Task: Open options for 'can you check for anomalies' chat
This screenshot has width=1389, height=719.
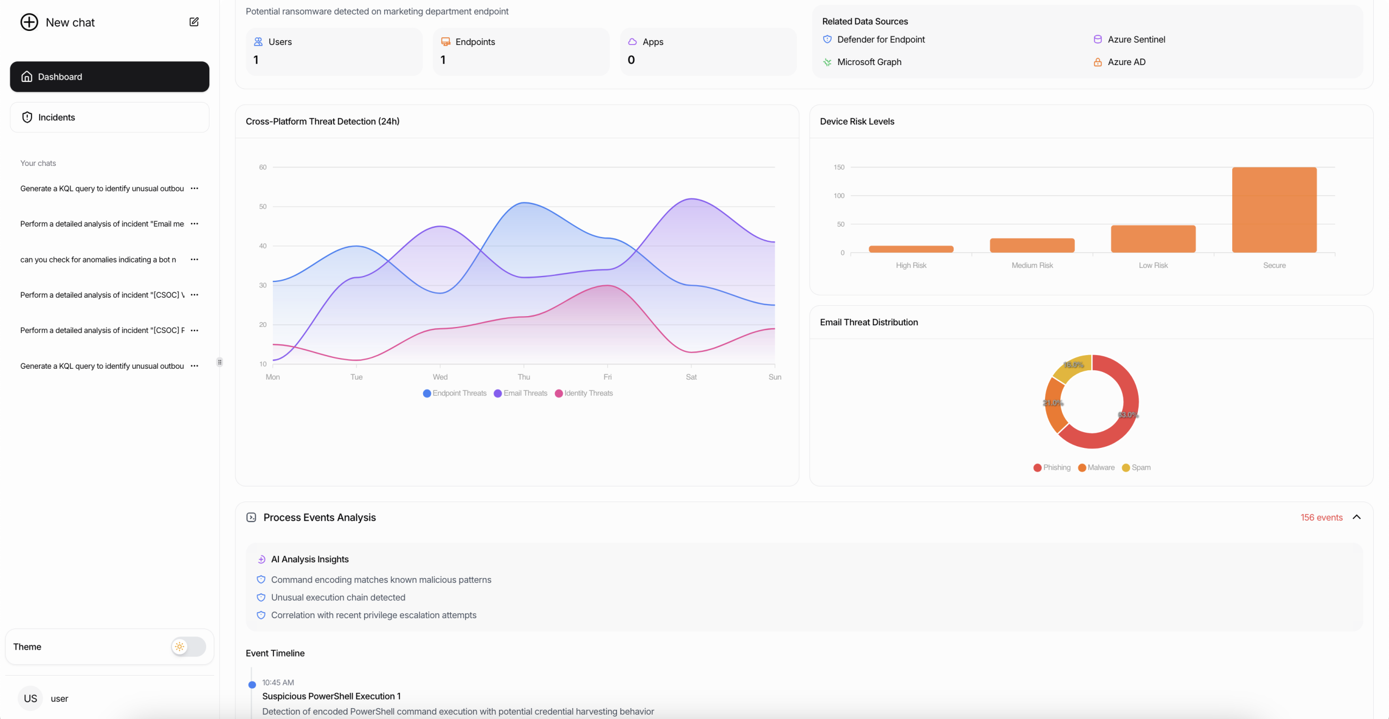Action: (195, 260)
